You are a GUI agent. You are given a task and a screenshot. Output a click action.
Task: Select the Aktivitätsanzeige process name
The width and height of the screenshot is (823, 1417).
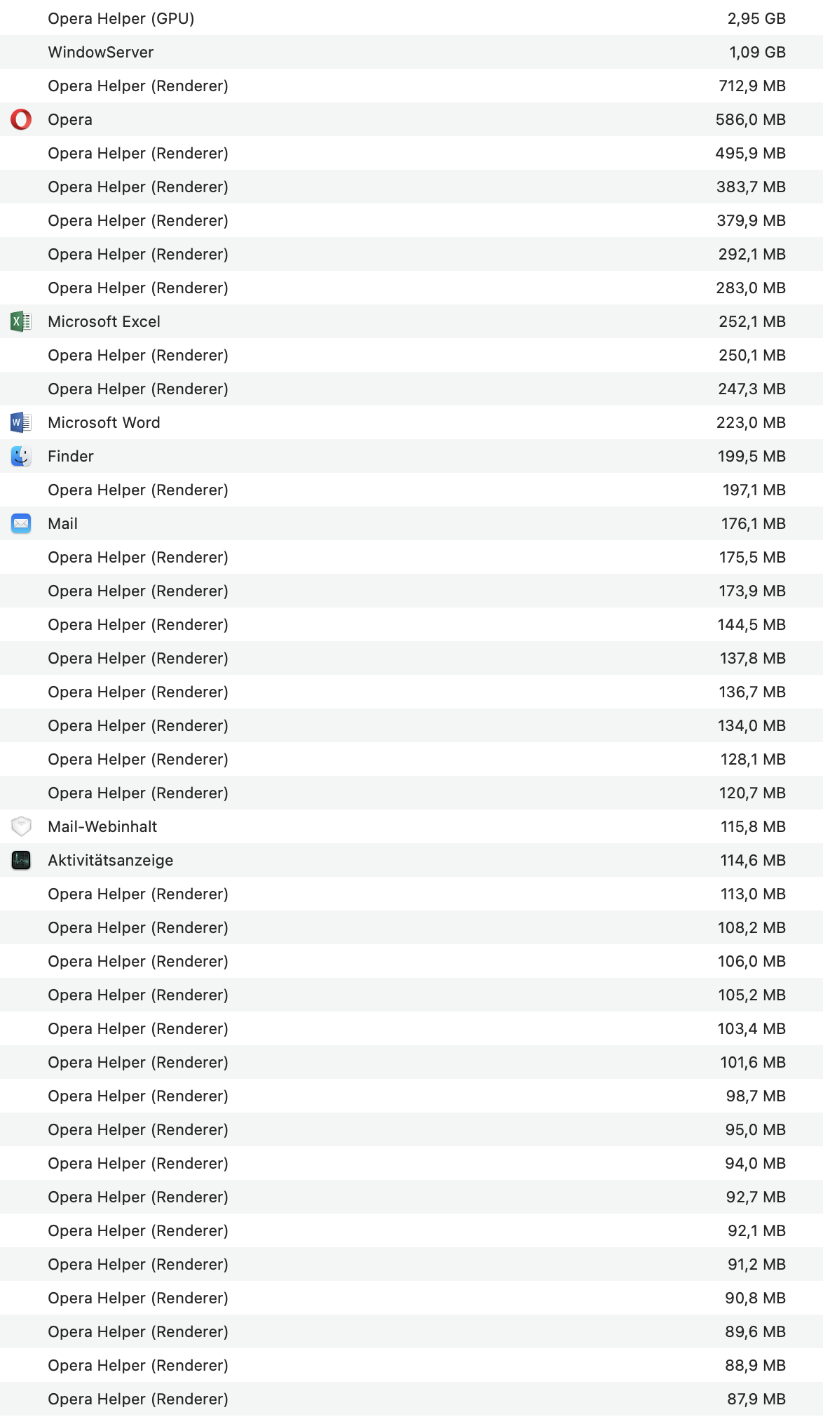(x=110, y=860)
